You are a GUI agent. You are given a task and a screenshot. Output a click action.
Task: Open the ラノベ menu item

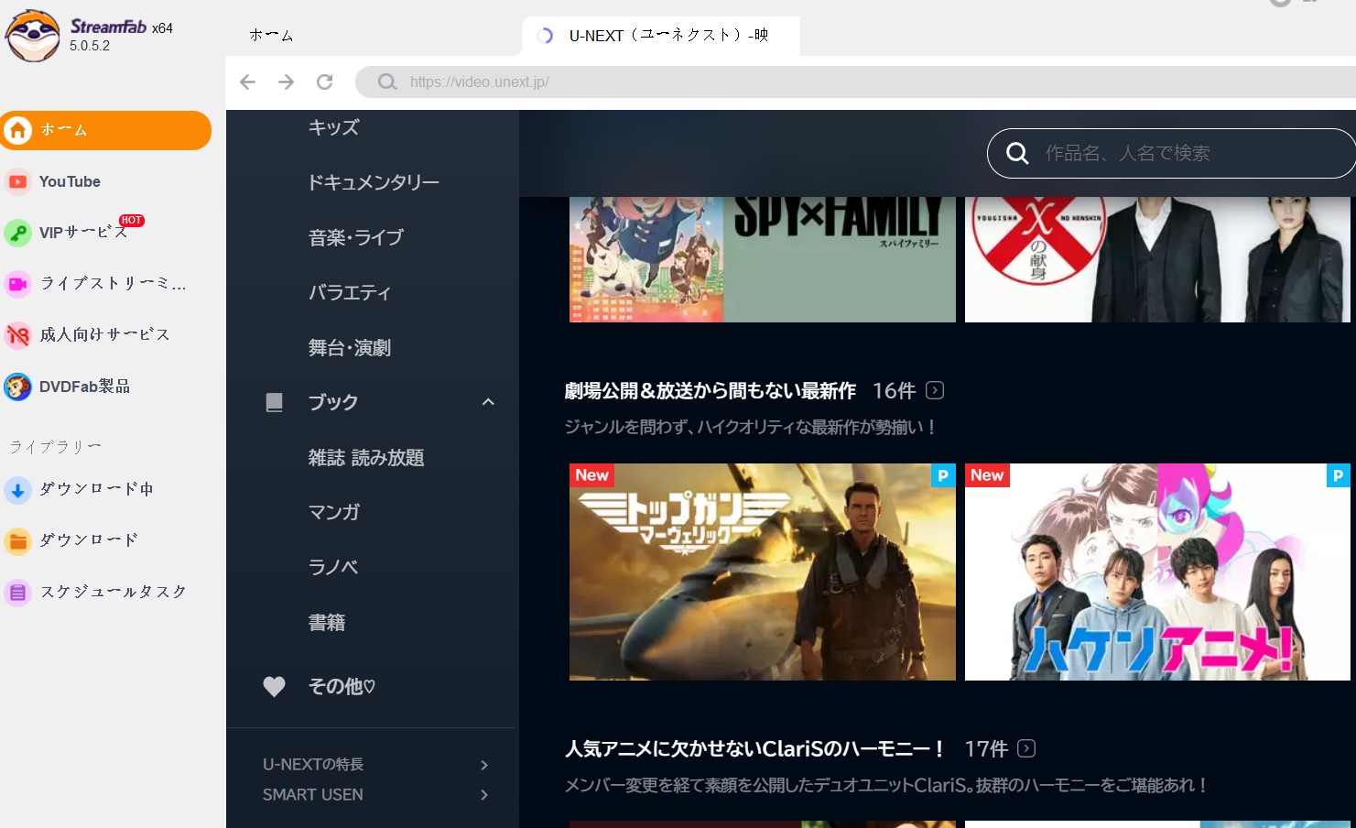pyautogui.click(x=333, y=567)
